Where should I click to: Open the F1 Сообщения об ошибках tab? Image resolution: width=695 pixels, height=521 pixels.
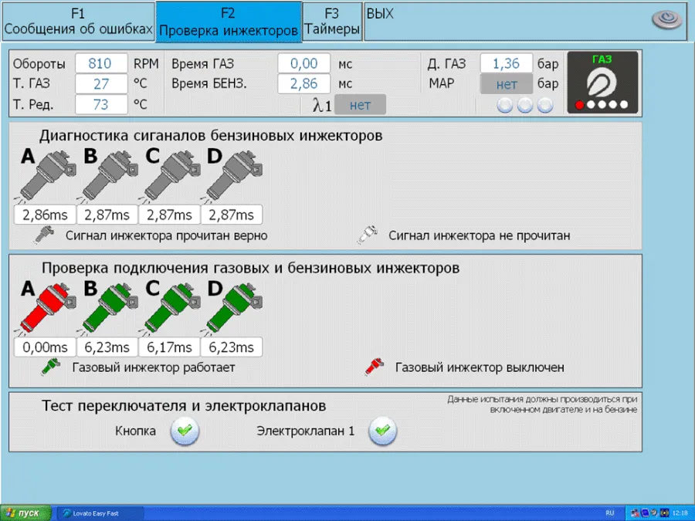[79, 22]
